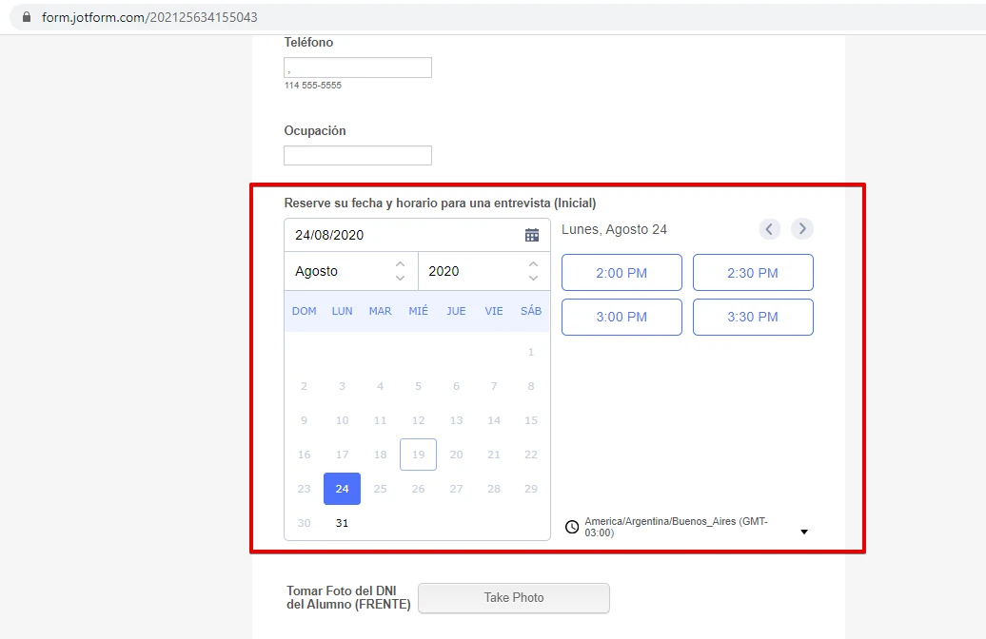This screenshot has height=639, width=986.
Task: Click inside the Ocupación input field
Action: (358, 154)
